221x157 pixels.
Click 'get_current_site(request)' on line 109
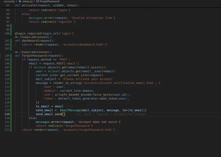pos(82,75)
